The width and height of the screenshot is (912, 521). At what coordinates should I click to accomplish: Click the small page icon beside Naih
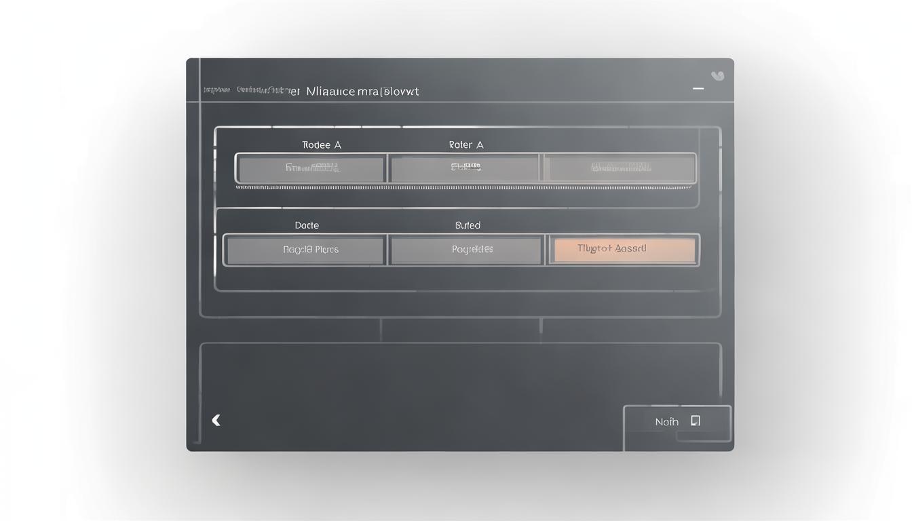coord(695,421)
